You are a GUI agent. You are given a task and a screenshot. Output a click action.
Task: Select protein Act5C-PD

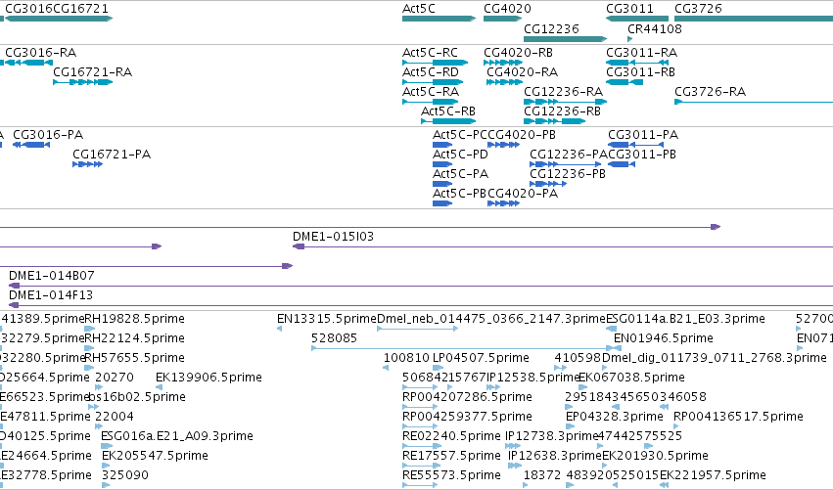tap(442, 164)
